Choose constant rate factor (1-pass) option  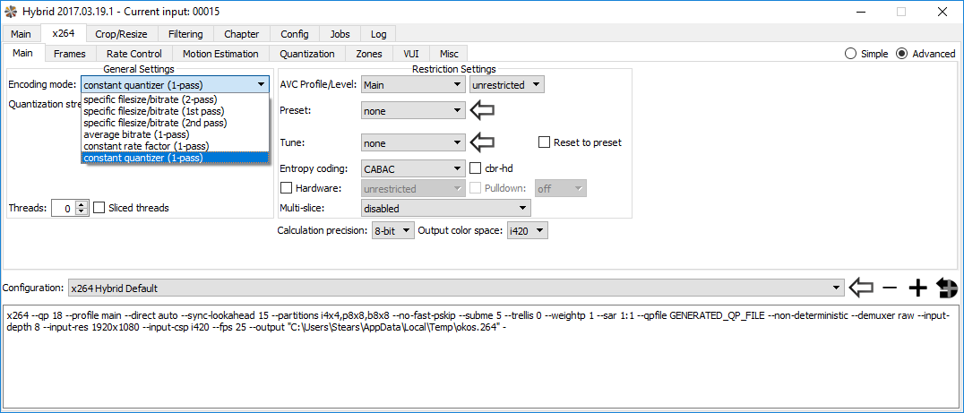[175, 146]
